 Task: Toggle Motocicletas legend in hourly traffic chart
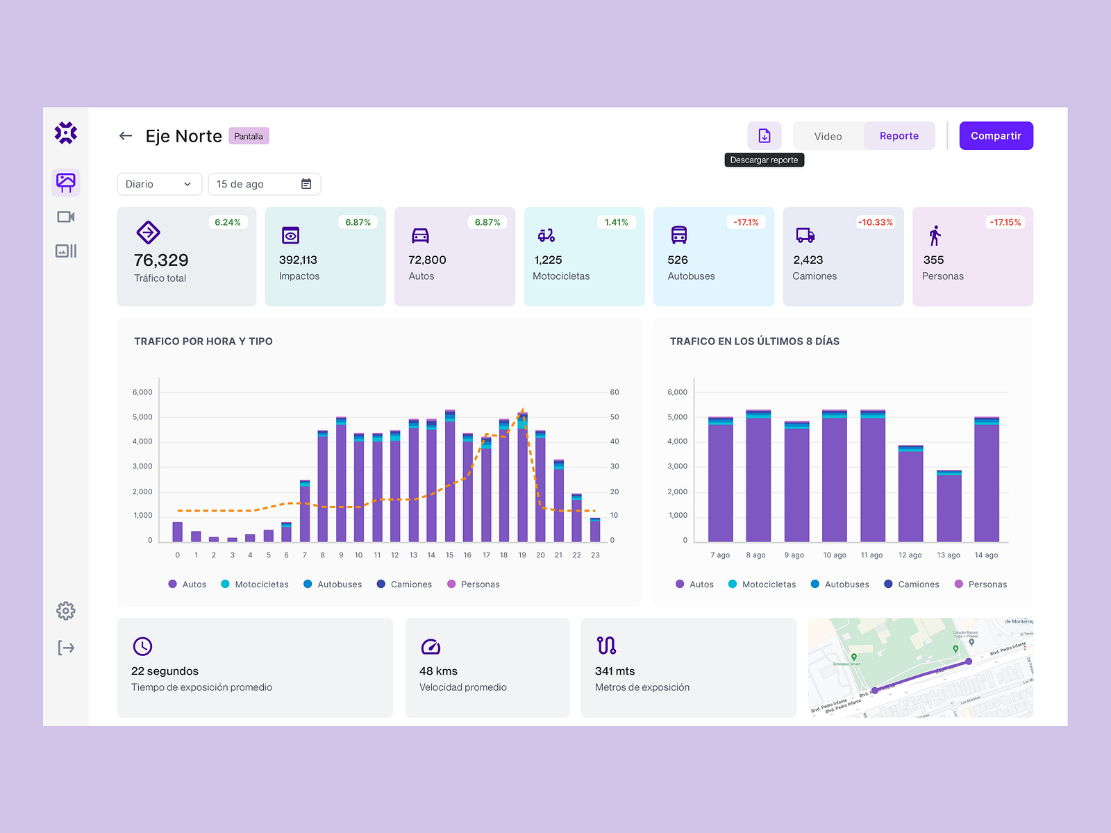pos(255,584)
